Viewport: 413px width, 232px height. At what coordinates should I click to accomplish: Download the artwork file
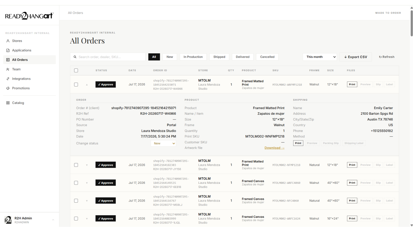coord(274,148)
